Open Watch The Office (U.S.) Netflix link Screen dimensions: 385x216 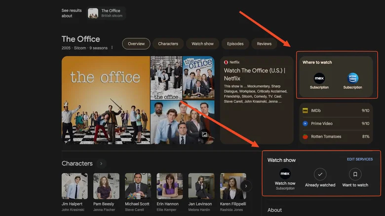click(256, 74)
